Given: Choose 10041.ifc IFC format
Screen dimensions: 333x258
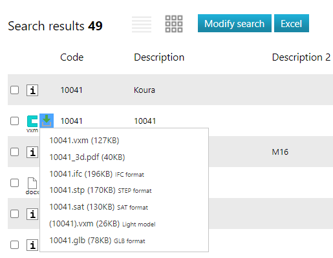Looking at the screenshot, I should click(96, 174).
